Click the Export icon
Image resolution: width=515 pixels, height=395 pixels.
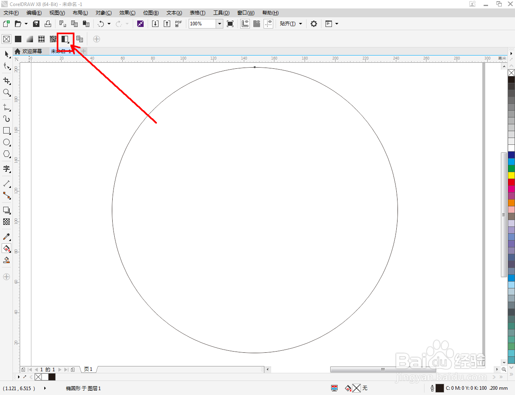pyautogui.click(x=167, y=24)
